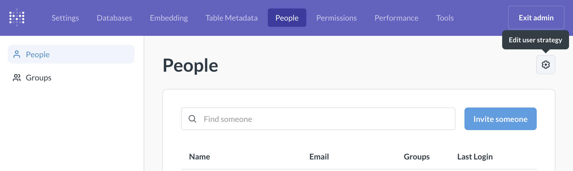The image size is (573, 171).
Task: Navigate to the Databases section
Action: coord(114,18)
